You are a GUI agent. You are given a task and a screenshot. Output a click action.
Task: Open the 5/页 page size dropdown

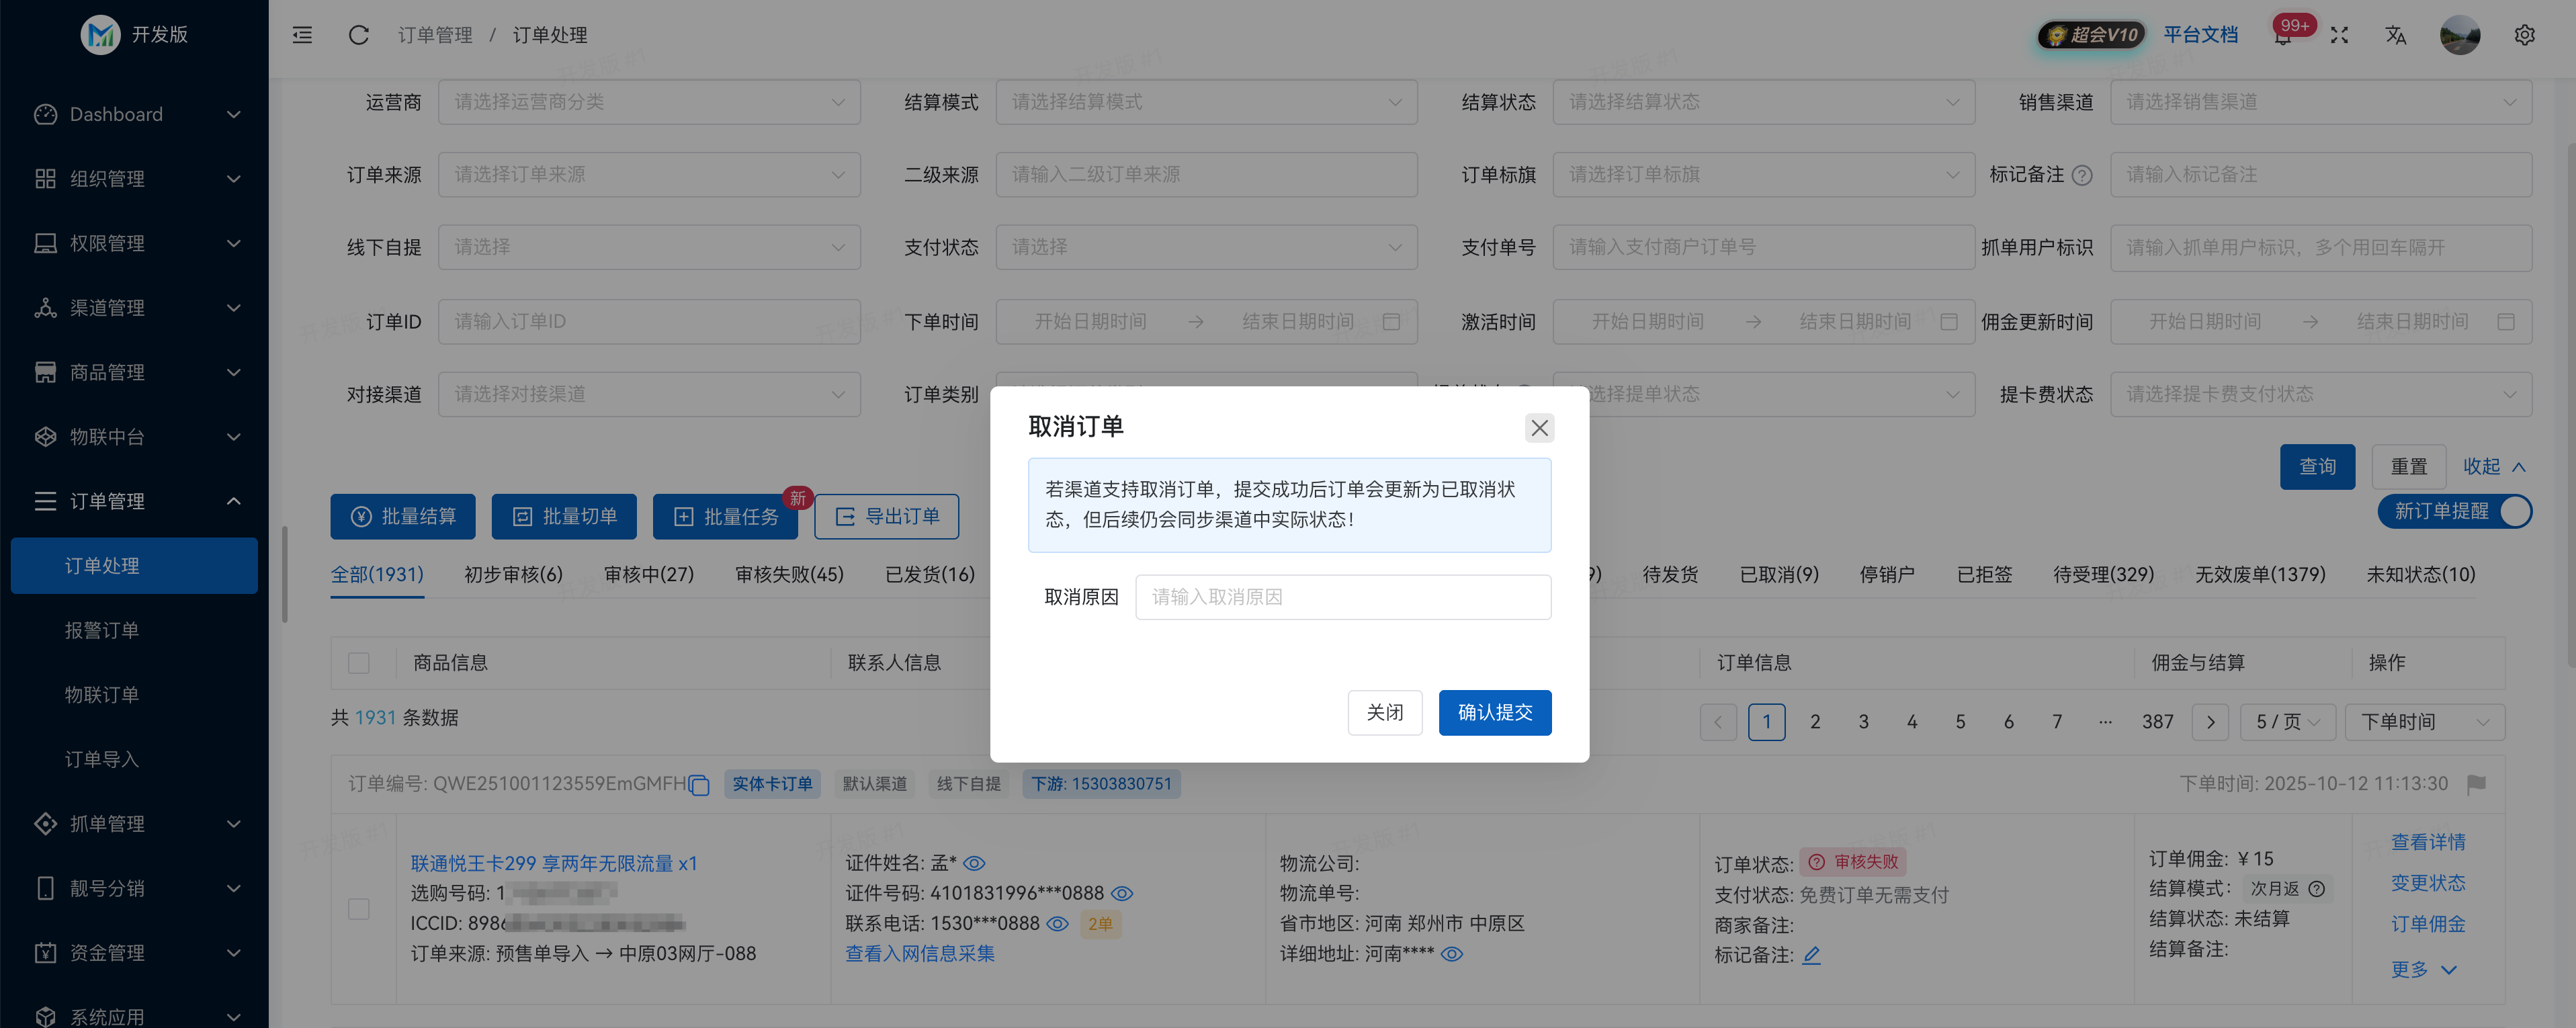[2287, 721]
